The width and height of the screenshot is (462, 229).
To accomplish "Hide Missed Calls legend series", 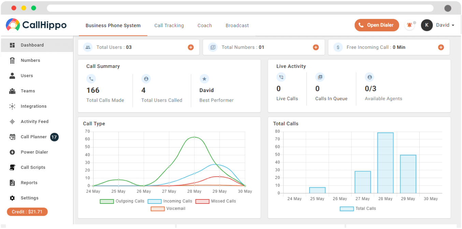I will point(216,201).
